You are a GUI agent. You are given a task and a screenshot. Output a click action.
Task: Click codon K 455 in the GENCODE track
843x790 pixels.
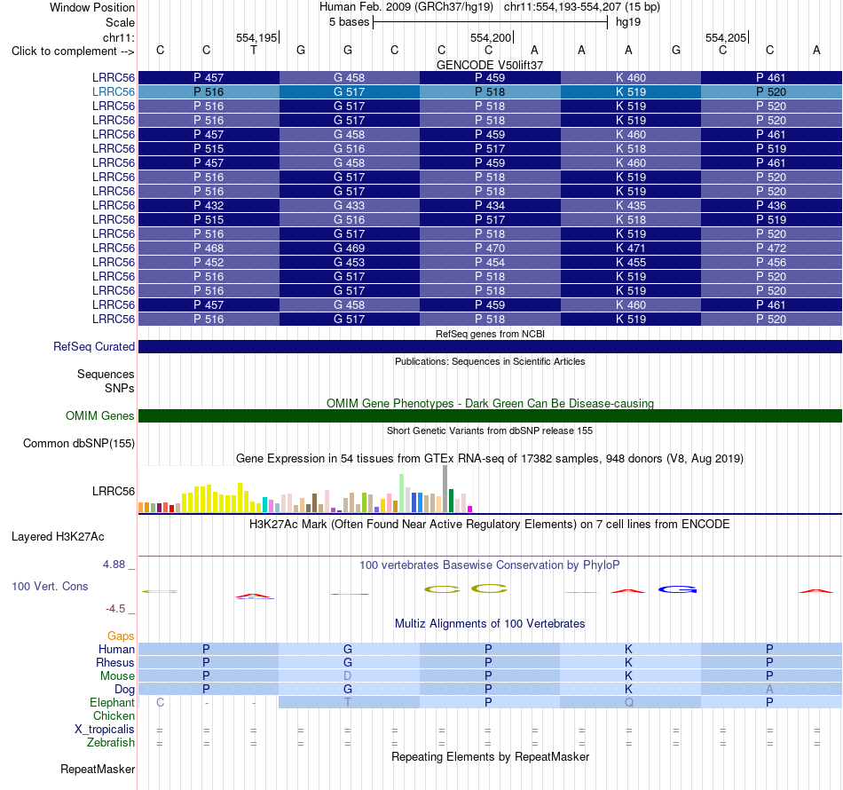[631, 263]
